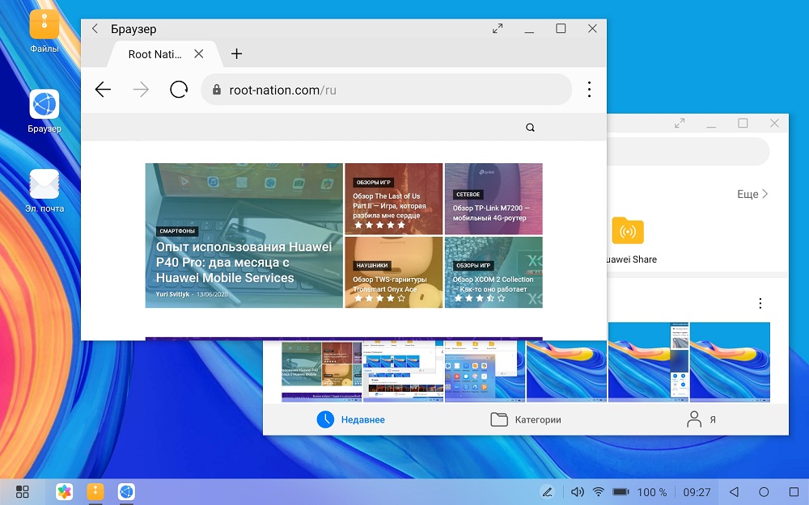Click the circle home navigation button
Viewport: 809px width, 505px height.
pos(765,491)
